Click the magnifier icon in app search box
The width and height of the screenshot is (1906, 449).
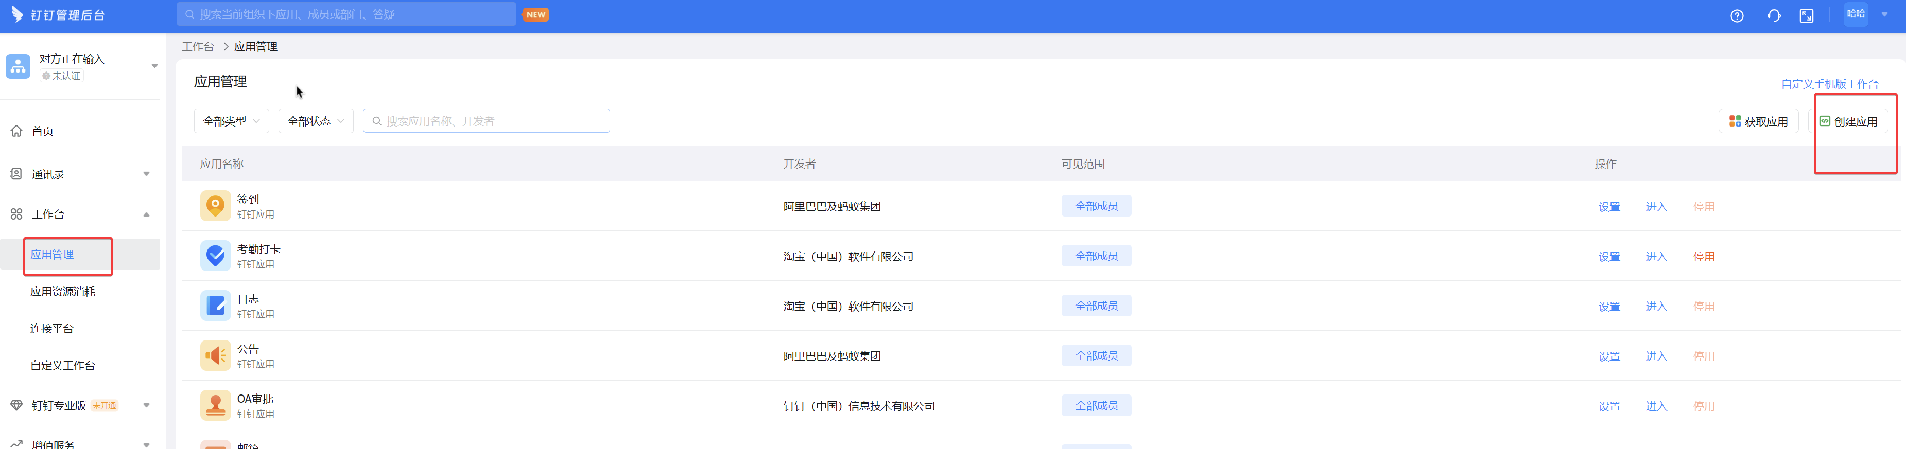pos(376,120)
